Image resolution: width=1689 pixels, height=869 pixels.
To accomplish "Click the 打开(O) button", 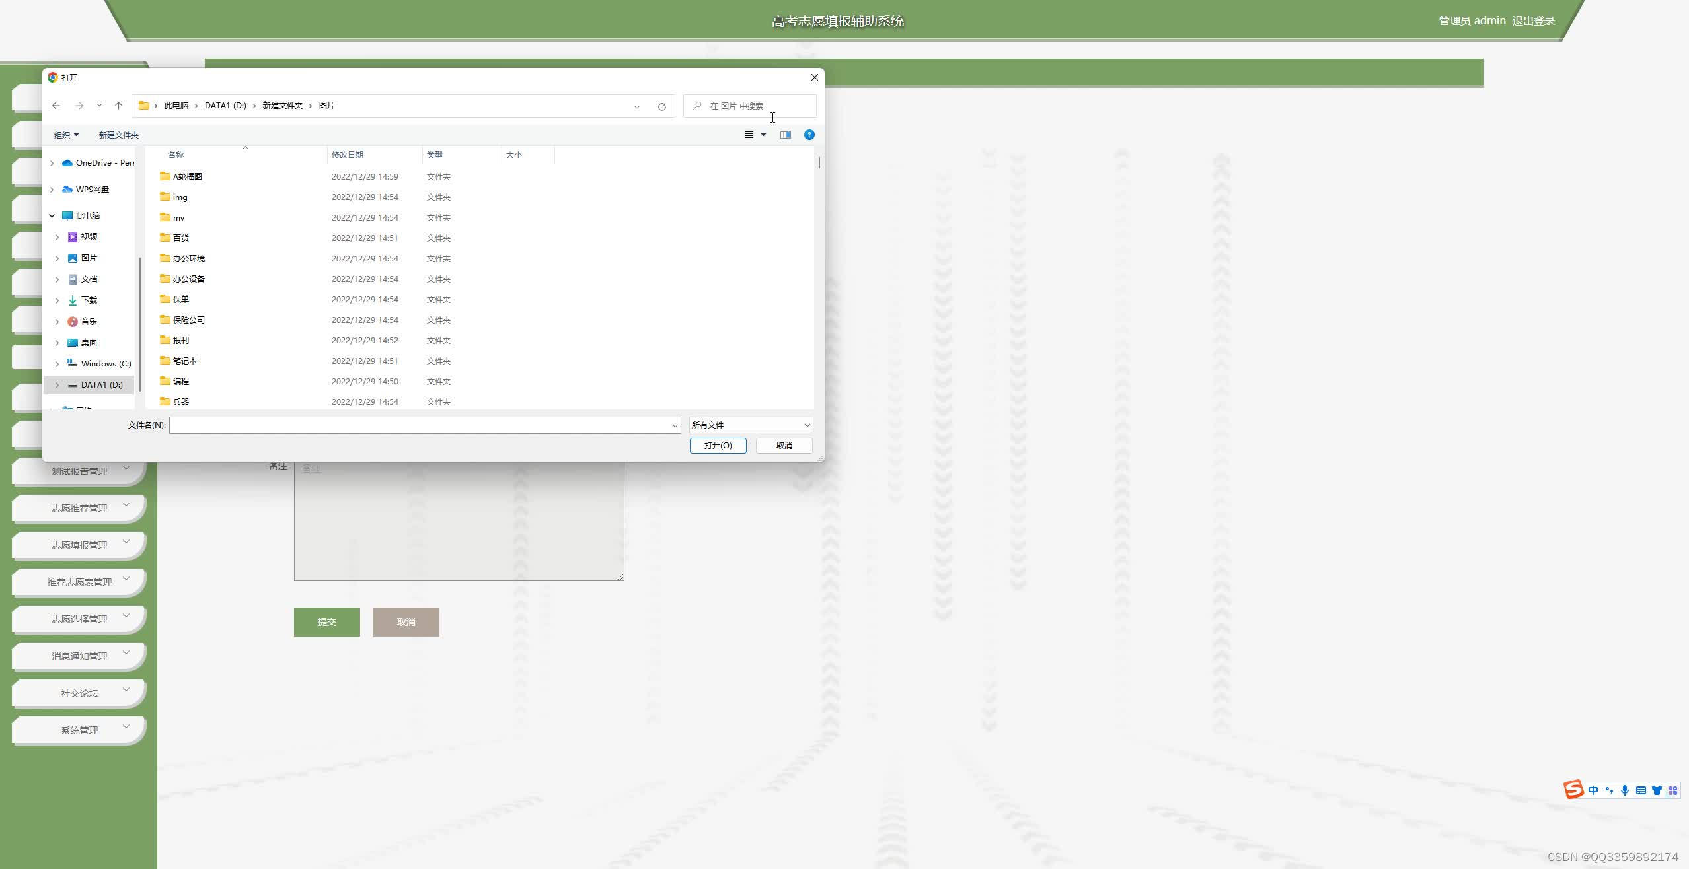I will click(718, 446).
